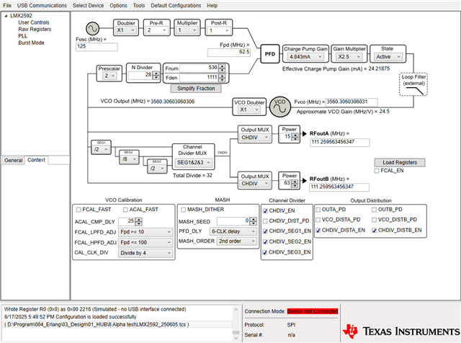Viewport: 461px width, 343px height.
Task: Check the VCO_DISTB_PD checkbox
Action: tap(375, 220)
